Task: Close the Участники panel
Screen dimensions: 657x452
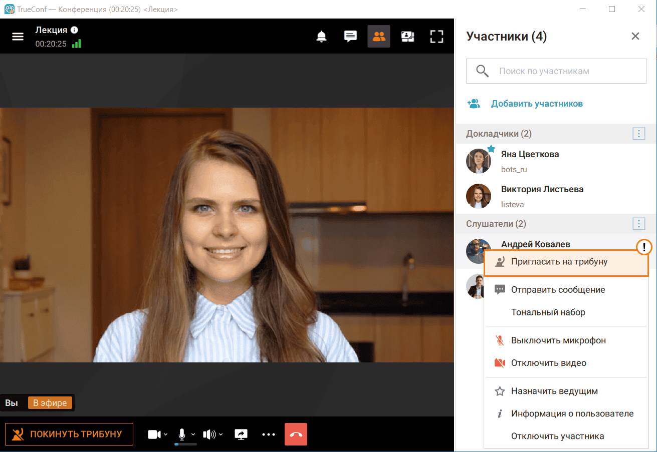Action: pyautogui.click(x=635, y=36)
